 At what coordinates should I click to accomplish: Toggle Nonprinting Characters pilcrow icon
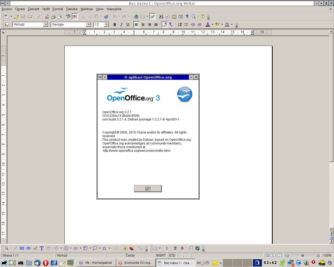187,16
